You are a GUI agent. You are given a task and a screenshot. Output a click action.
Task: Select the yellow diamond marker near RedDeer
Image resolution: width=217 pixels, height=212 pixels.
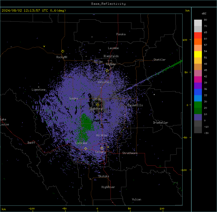(107, 71)
